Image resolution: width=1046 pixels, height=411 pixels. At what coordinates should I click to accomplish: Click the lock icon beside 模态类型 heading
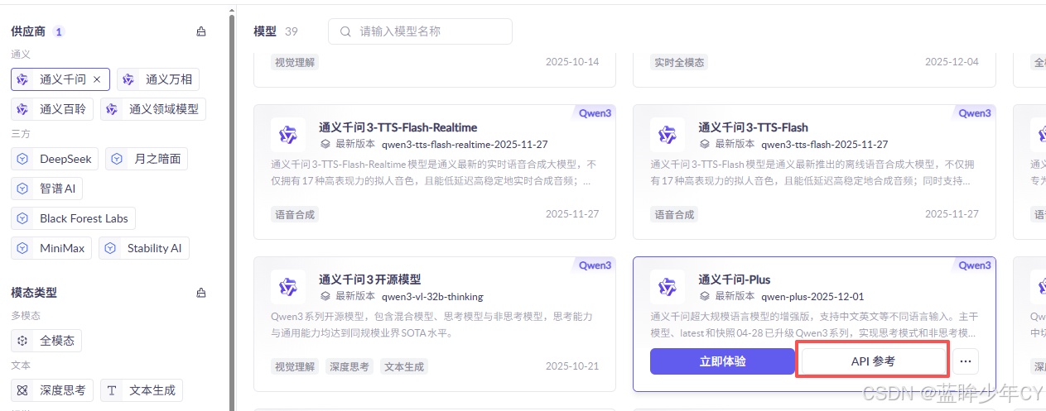tap(201, 293)
